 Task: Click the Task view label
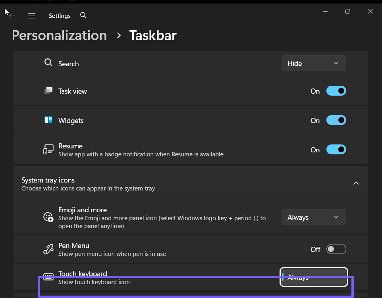click(x=73, y=91)
